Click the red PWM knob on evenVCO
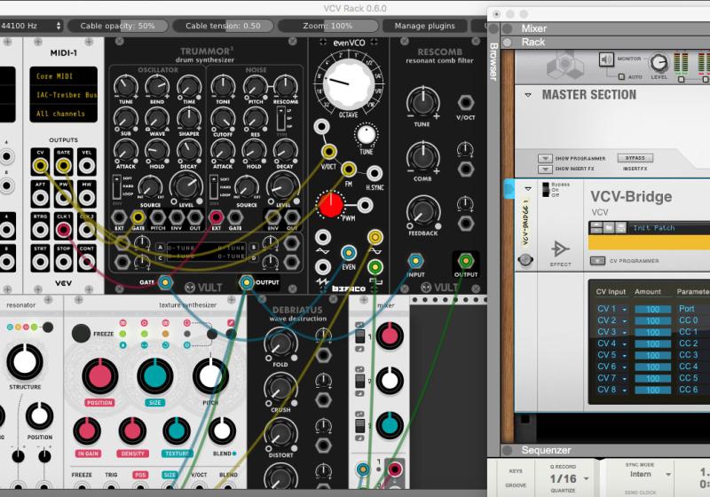Image resolution: width=710 pixels, height=497 pixels. 331,205
